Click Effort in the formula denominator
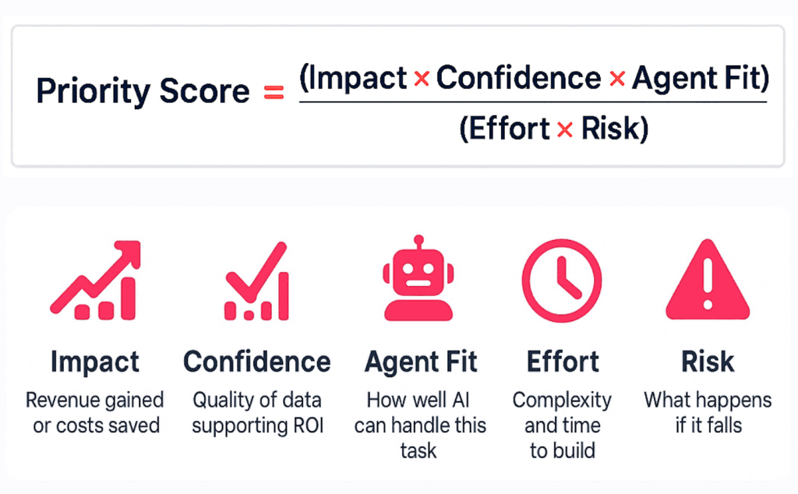798x494 pixels. (x=504, y=128)
